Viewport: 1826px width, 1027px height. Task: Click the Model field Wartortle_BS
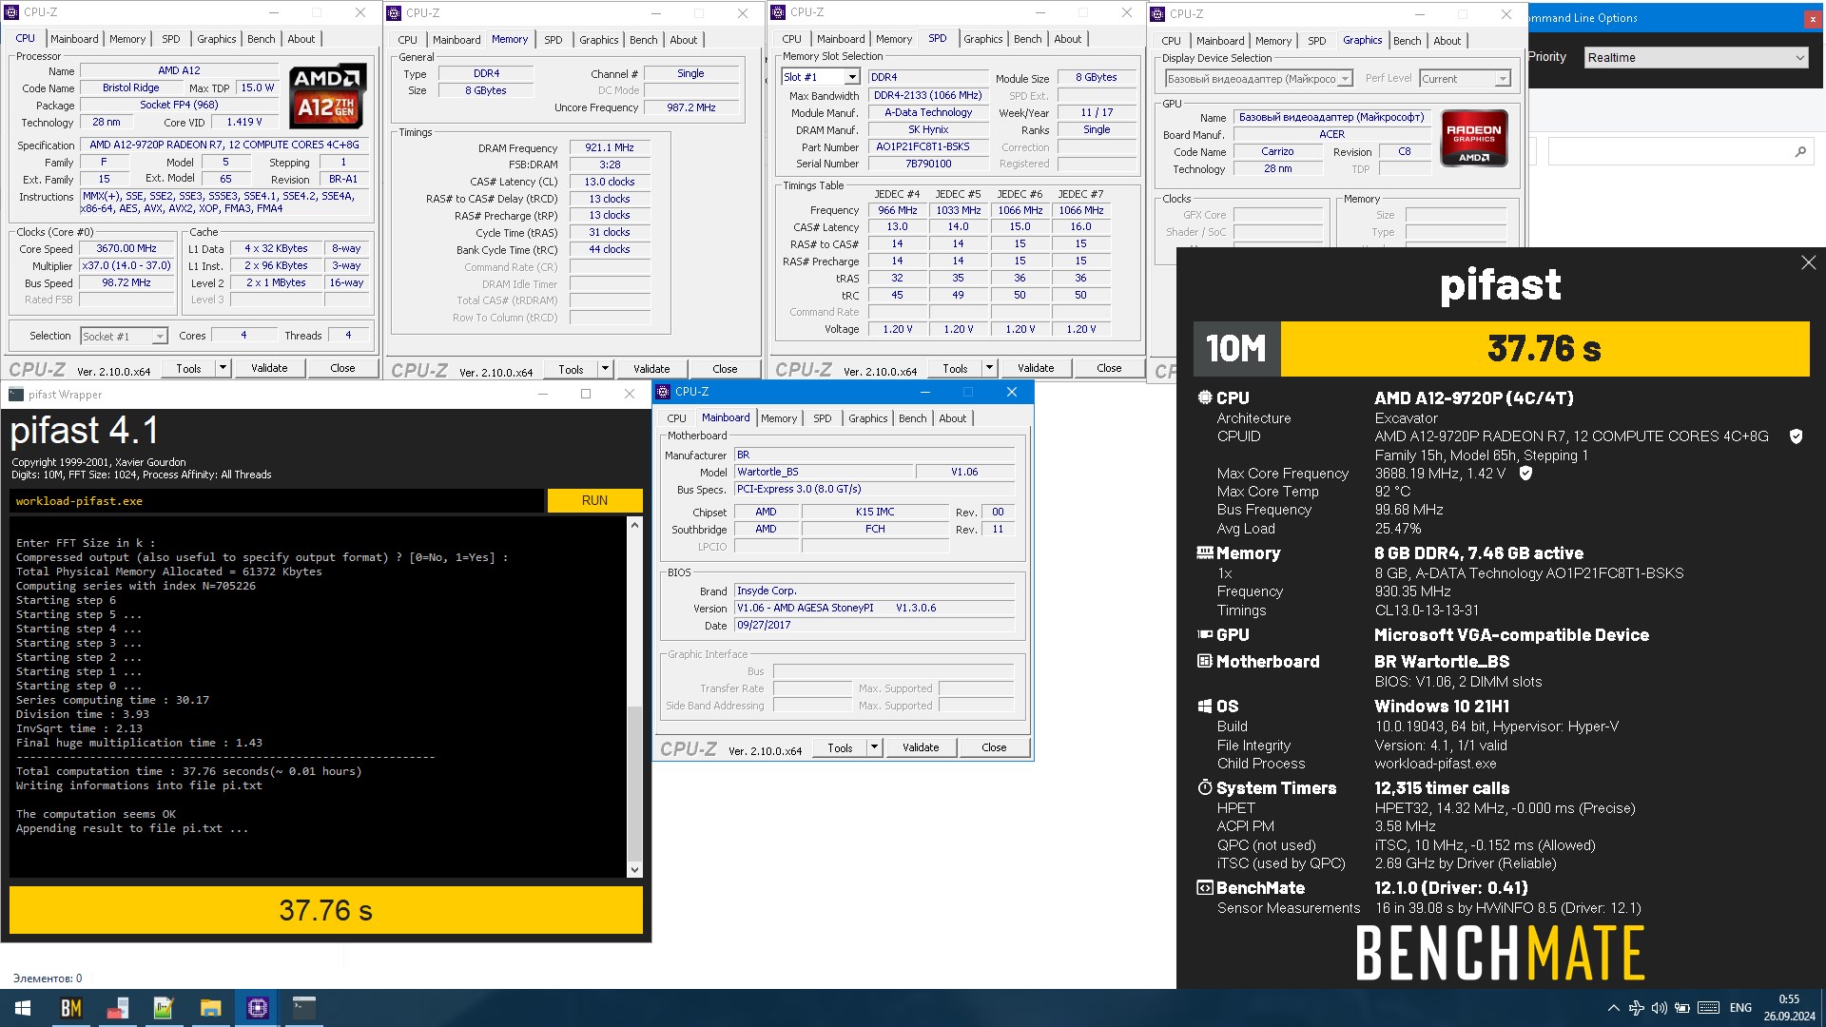pos(822,472)
